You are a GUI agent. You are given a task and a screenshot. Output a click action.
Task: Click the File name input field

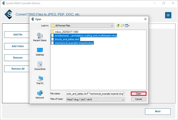pos(95,94)
